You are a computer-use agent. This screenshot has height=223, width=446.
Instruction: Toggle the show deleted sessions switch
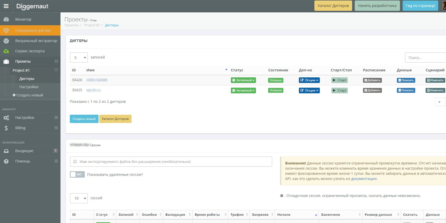(x=77, y=175)
